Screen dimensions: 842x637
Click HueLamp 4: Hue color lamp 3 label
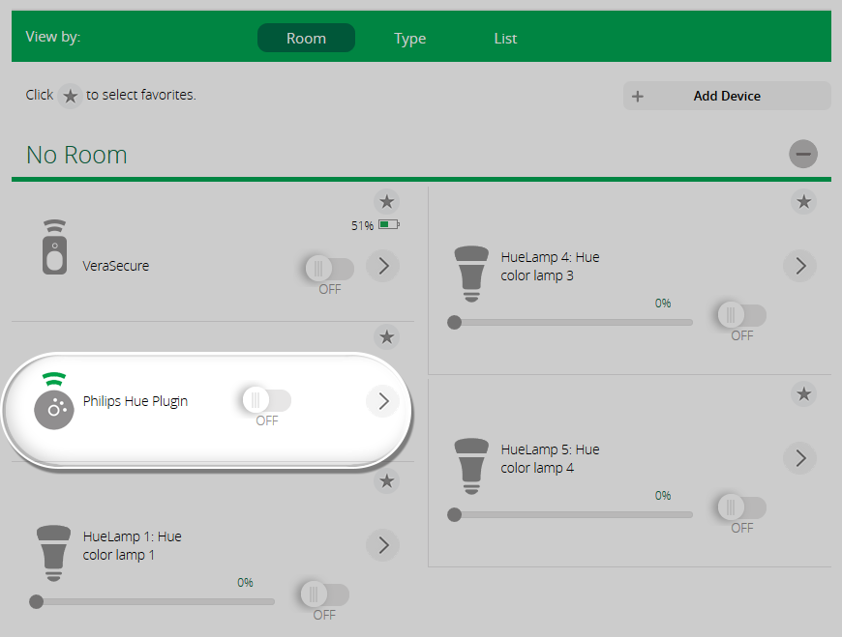pos(550,266)
